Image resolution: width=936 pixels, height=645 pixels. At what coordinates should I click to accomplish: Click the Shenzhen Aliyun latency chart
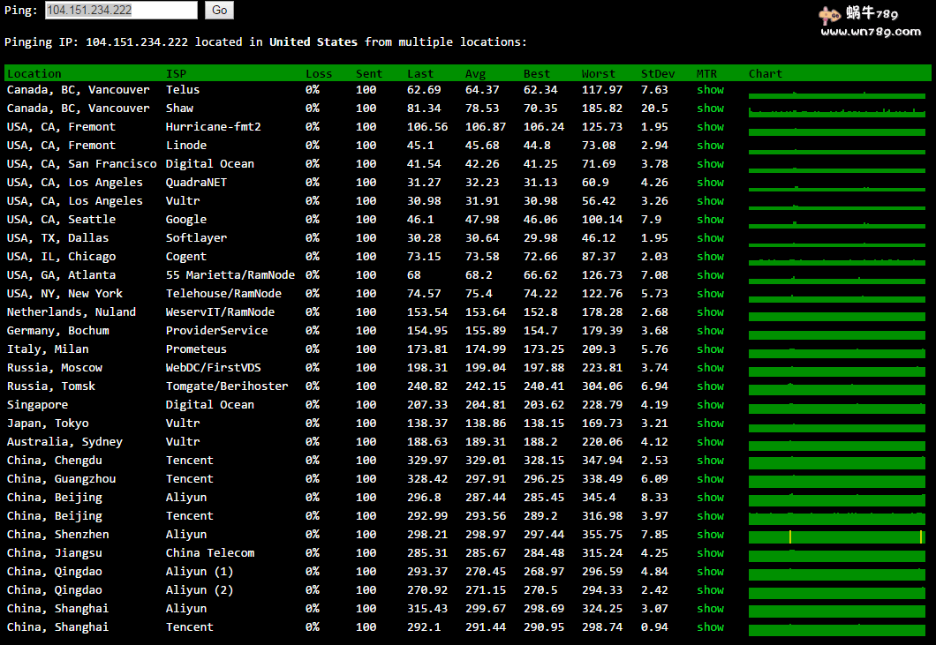(835, 536)
